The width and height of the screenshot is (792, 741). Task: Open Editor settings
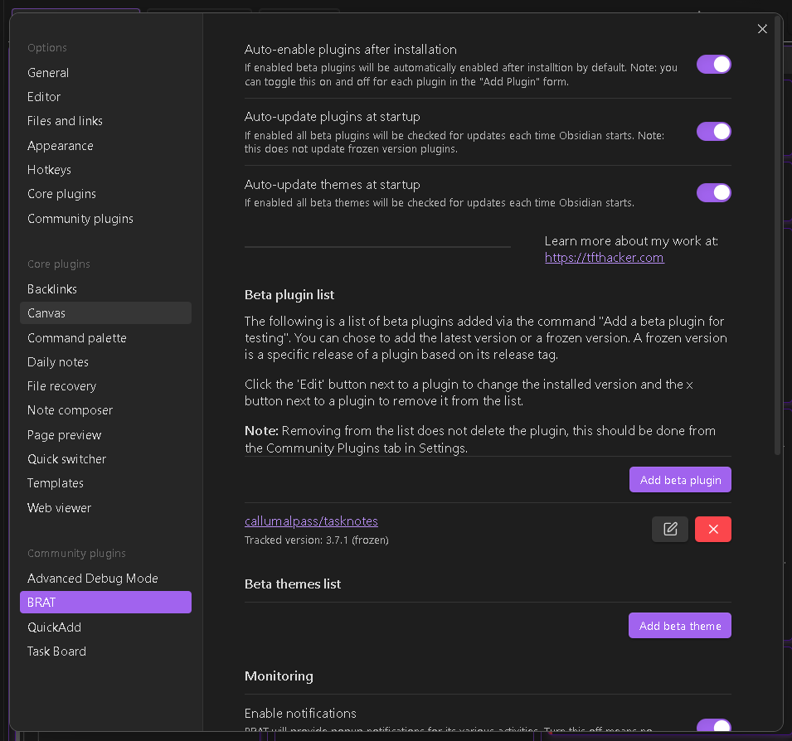(105, 97)
